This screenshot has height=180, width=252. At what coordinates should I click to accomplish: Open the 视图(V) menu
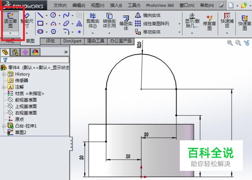coord(97,5)
